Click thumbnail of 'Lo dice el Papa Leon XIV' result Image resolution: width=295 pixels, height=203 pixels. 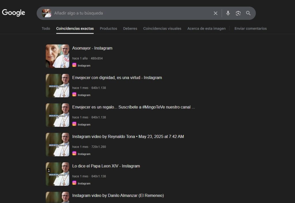(57, 174)
